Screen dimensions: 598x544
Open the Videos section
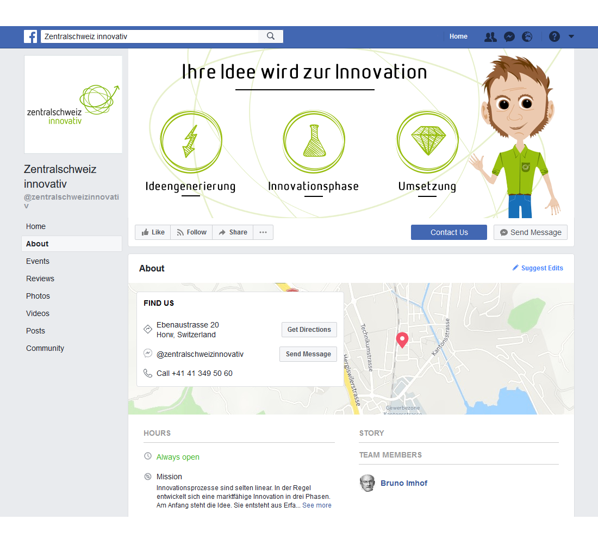pos(38,313)
